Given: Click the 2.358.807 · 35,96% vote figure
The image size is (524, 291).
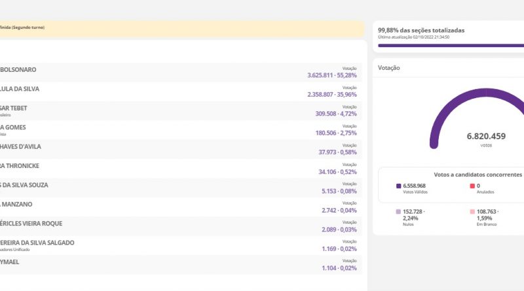Looking at the screenshot, I should point(331,95).
